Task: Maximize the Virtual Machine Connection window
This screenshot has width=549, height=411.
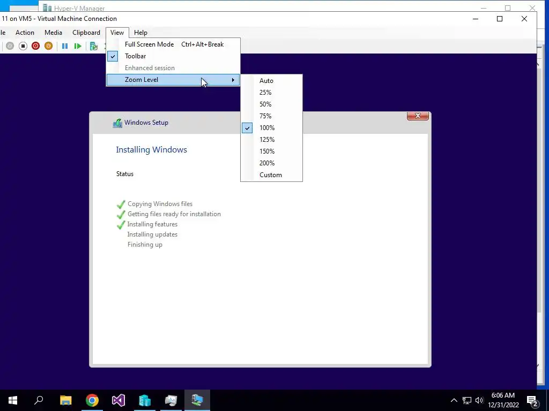Action: [500, 19]
